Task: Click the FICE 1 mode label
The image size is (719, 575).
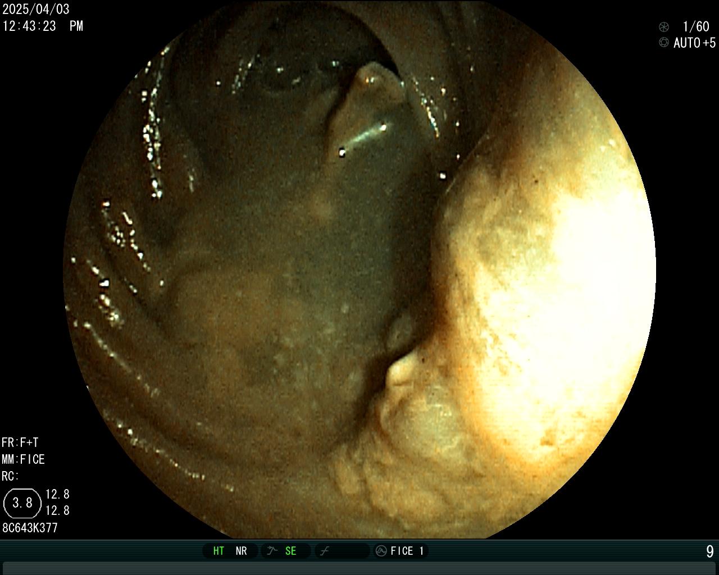Action: click(x=407, y=551)
